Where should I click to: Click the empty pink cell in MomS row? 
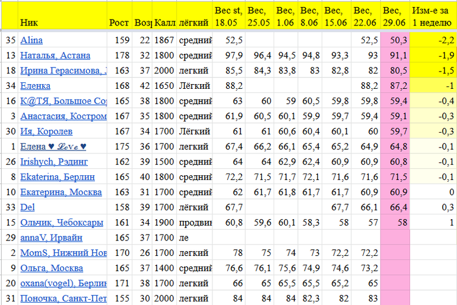tap(395, 253)
